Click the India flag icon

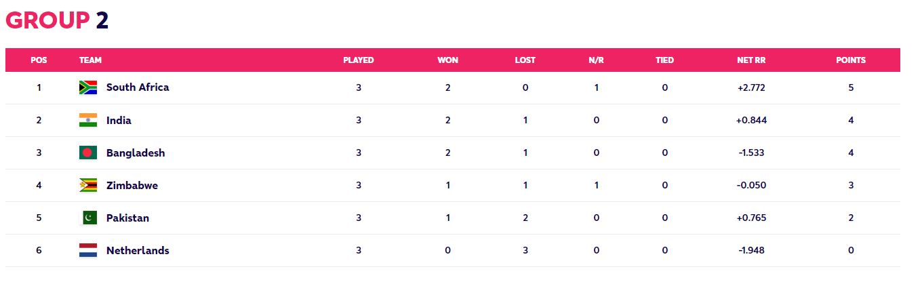point(88,120)
